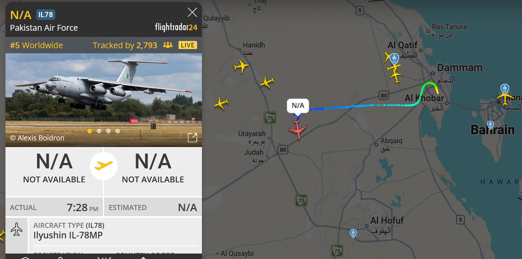
Task: Select airport pin just above Bahrain label
Action: 490,125
